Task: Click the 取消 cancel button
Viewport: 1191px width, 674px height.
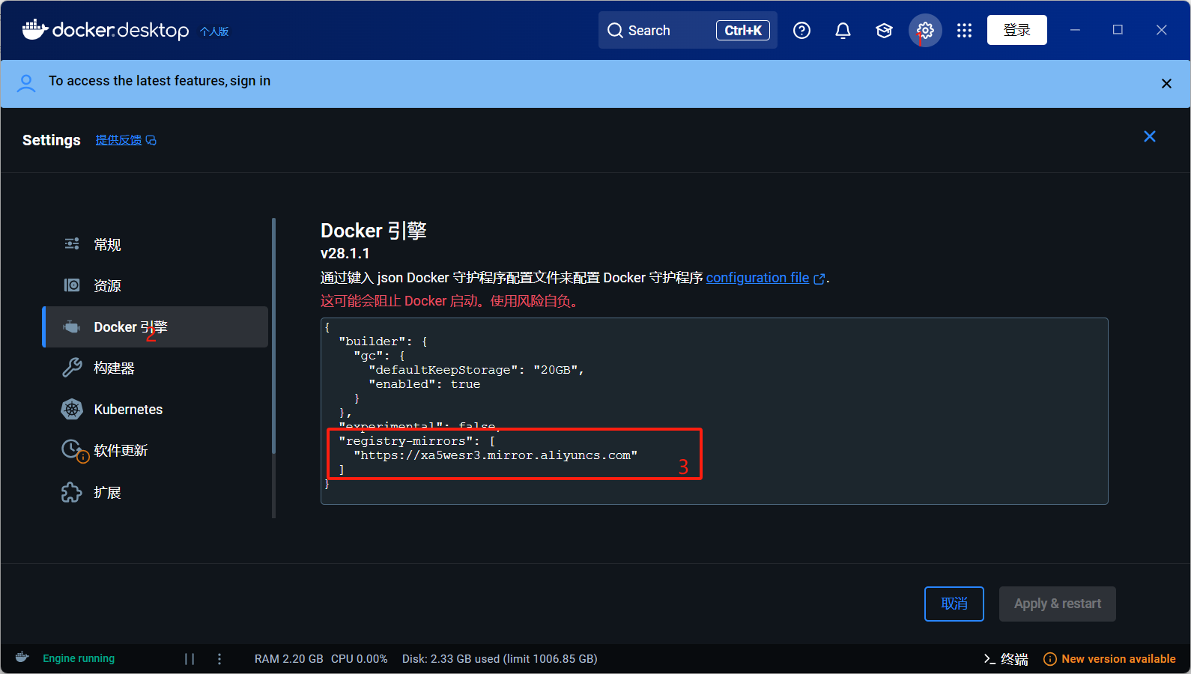Action: [x=954, y=604]
